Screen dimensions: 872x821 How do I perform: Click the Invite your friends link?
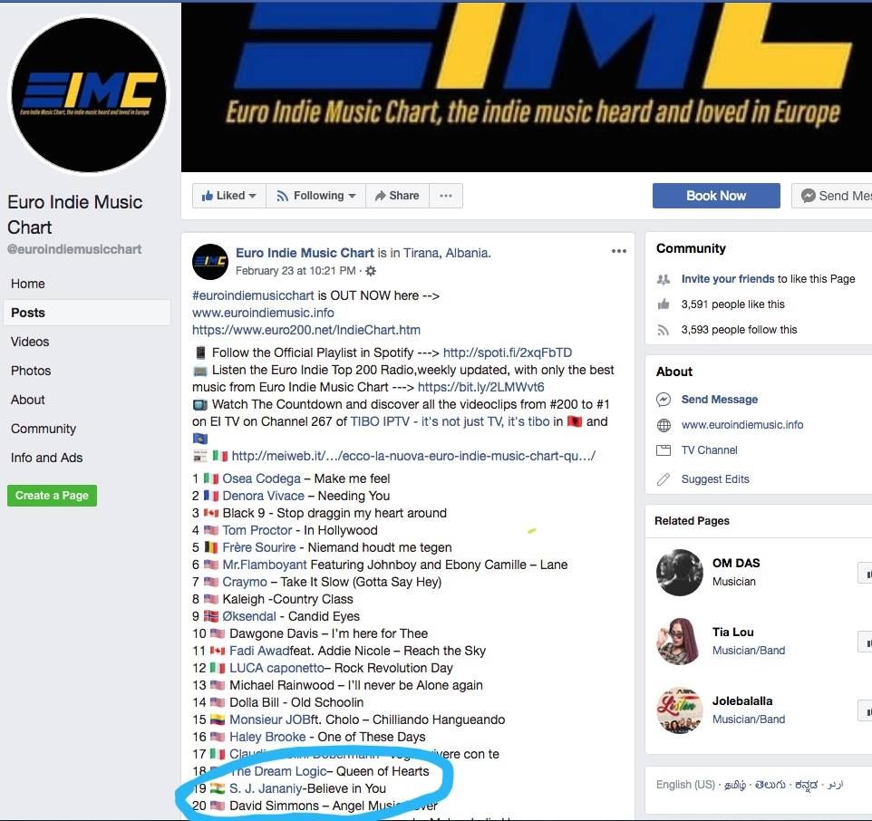728,279
